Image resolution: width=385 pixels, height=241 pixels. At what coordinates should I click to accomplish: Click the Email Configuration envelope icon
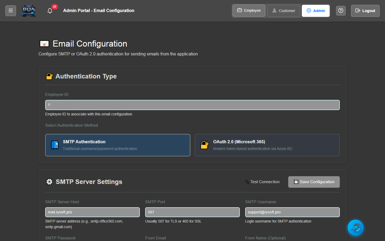point(44,44)
